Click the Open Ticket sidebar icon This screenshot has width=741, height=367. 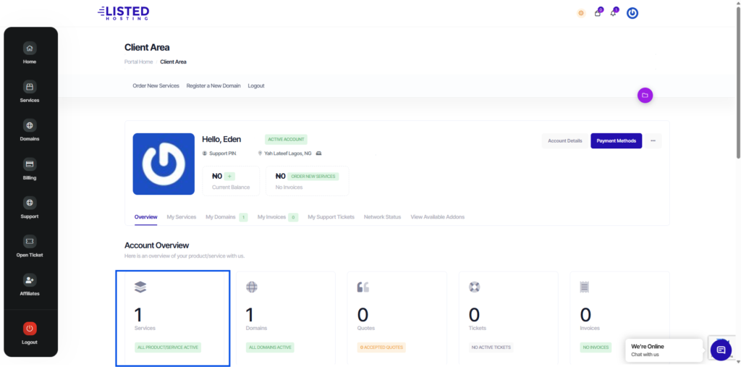[x=29, y=242]
